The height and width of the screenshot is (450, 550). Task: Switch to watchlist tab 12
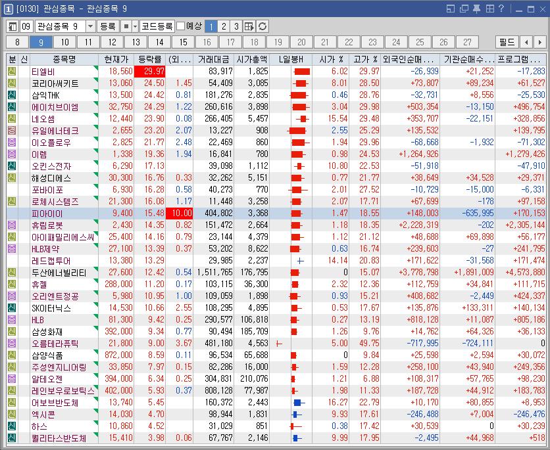coord(113,43)
